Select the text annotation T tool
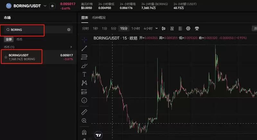The image size is (257, 140). [84, 75]
